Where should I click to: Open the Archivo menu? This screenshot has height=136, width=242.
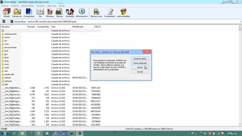[5, 6]
